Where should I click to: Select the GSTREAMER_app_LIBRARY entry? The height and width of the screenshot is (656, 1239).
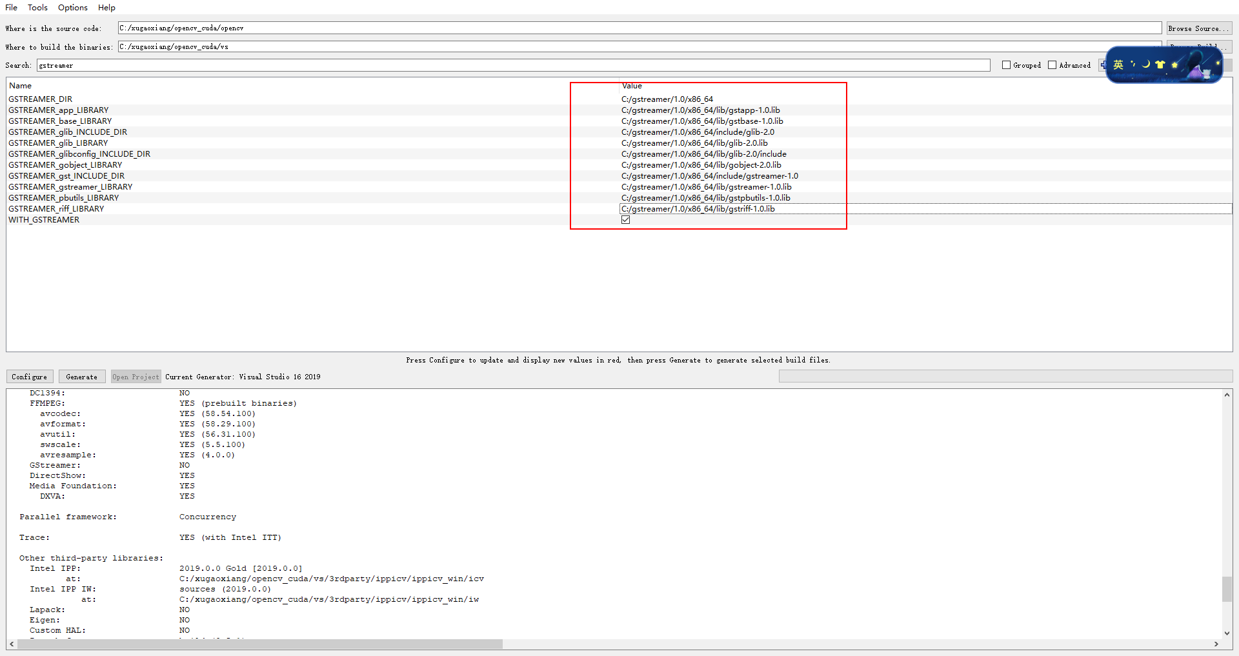[x=59, y=110]
